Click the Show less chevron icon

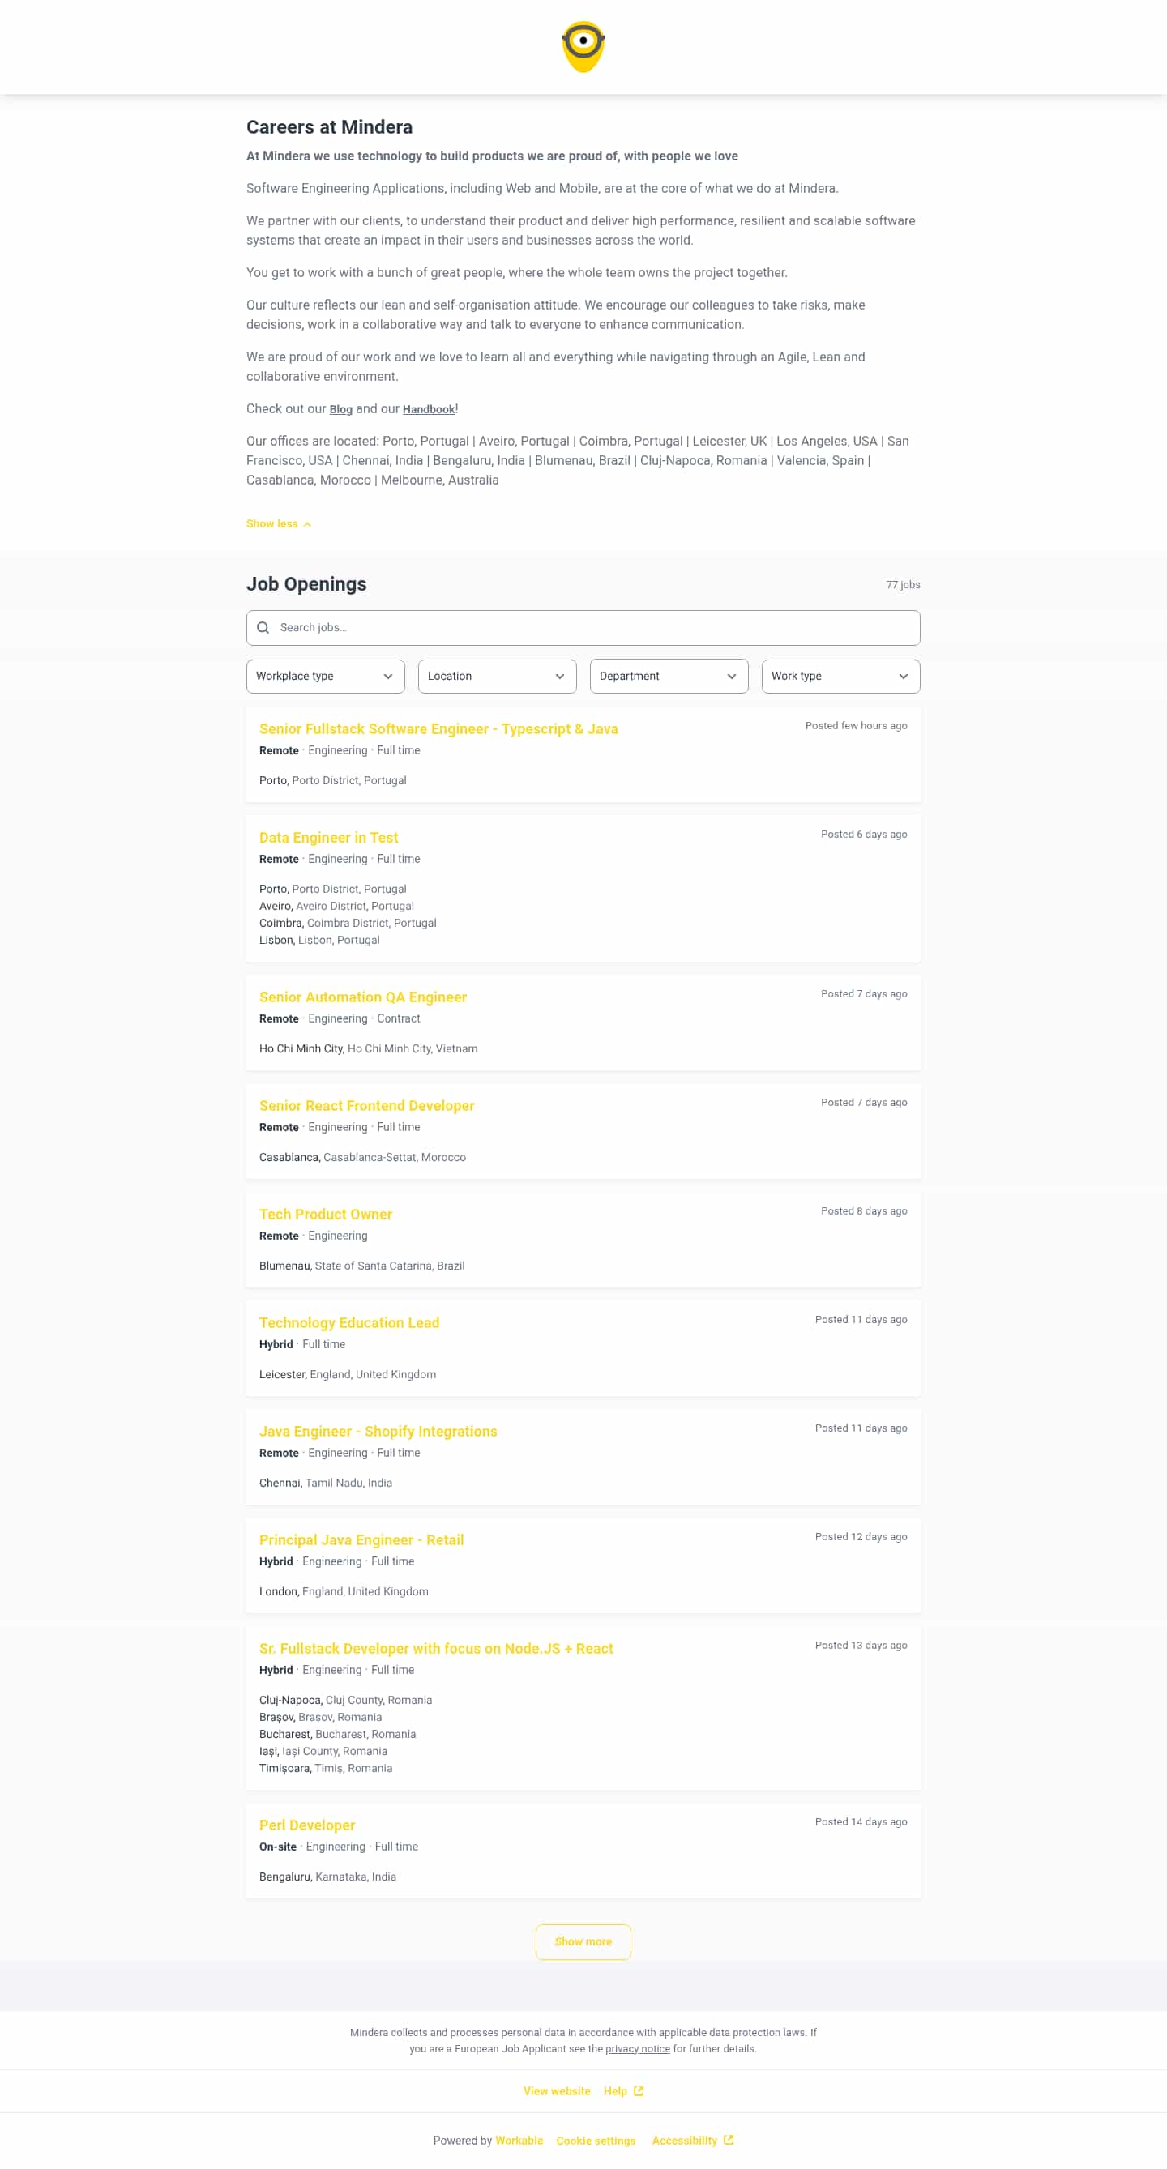[307, 523]
